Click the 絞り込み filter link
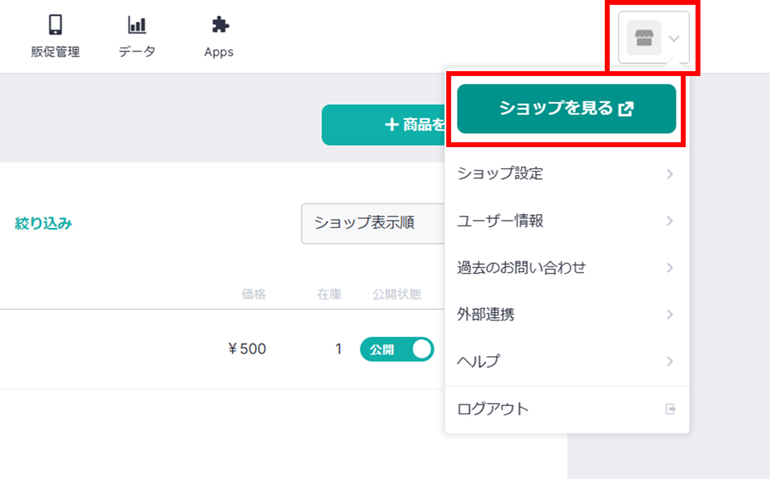The height and width of the screenshot is (479, 770). [43, 223]
